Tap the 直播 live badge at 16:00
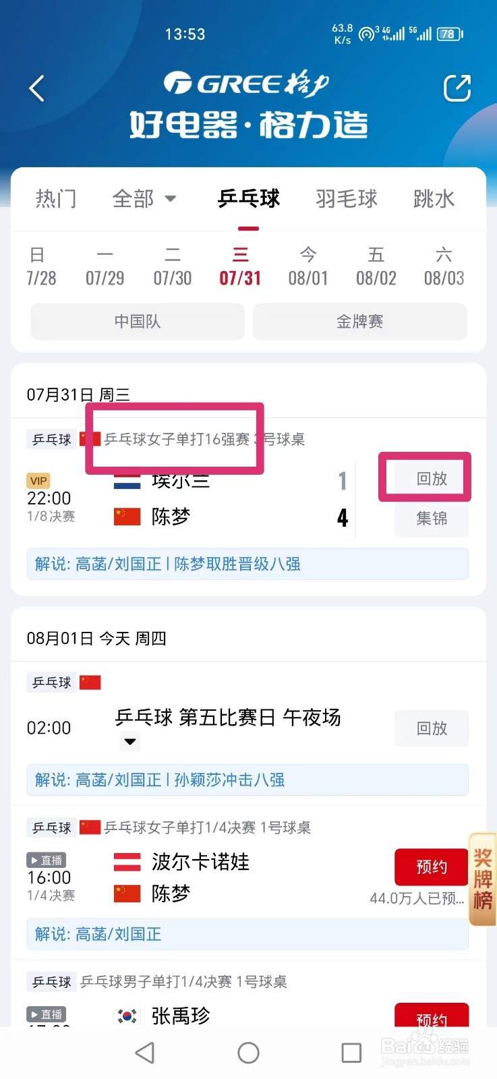The width and height of the screenshot is (497, 1079). click(46, 860)
